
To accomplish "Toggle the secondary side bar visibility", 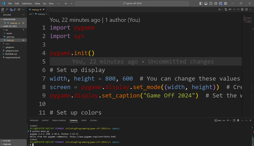I will coord(211,3).
